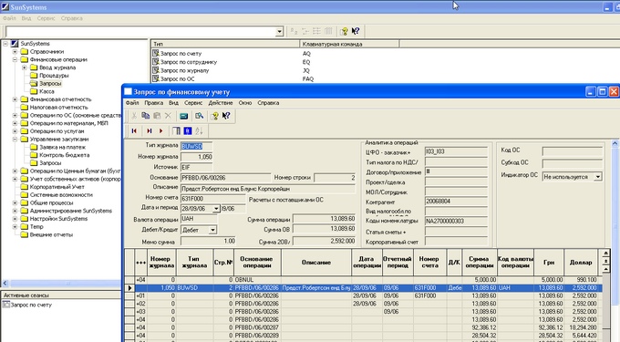Click the Запрос по счету session icon in Активные сеансы
The image size is (620, 342).
(x=6, y=305)
